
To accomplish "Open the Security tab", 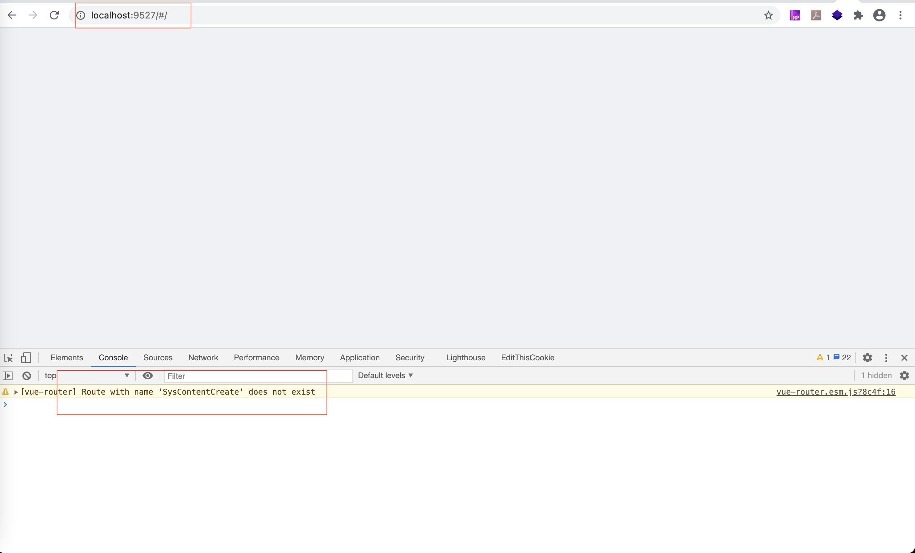I will tap(410, 357).
